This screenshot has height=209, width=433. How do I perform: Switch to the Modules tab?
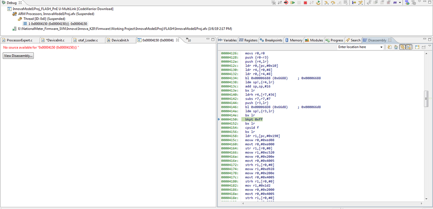[x=314, y=40]
